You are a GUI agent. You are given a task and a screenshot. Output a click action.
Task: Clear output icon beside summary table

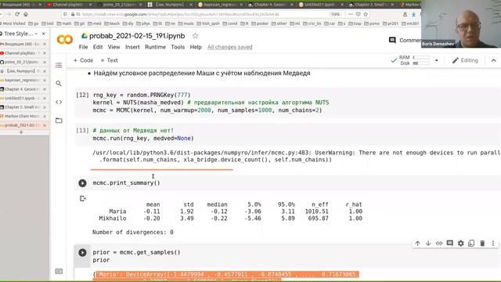pyautogui.click(x=83, y=198)
